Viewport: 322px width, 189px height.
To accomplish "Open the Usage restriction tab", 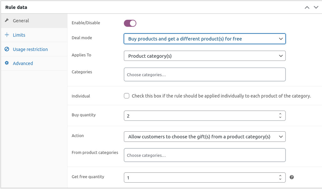I will click(x=30, y=49).
